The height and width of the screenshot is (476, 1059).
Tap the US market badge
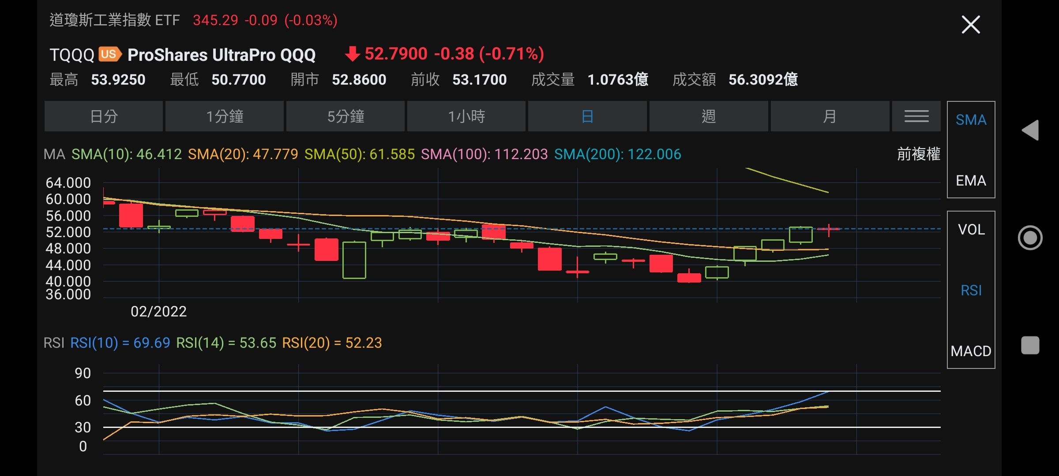coord(110,54)
